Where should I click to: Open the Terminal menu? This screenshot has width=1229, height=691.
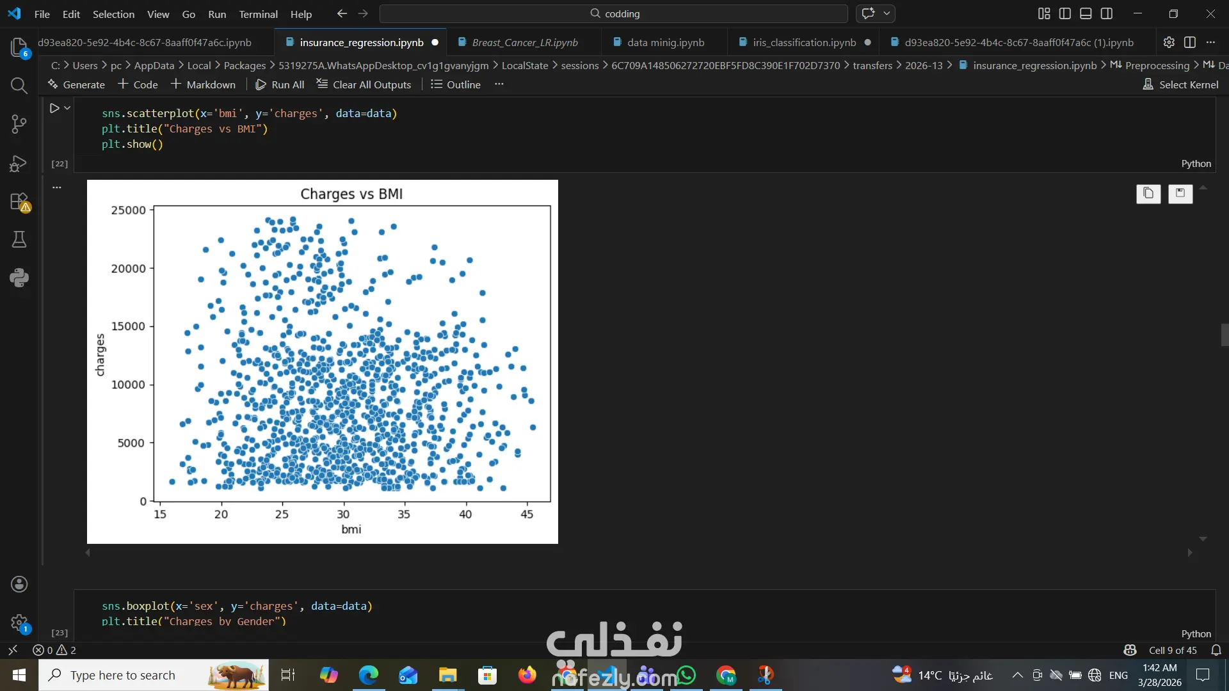(x=258, y=14)
